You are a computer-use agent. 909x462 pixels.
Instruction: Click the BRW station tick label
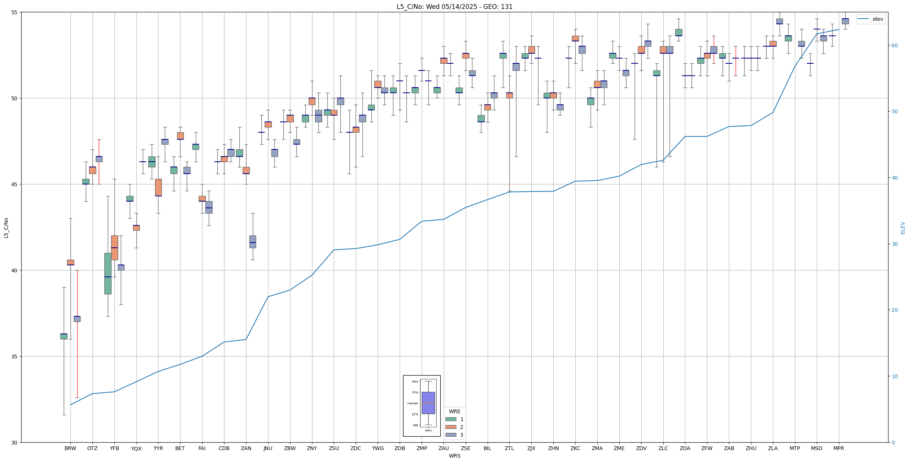click(x=70, y=449)
